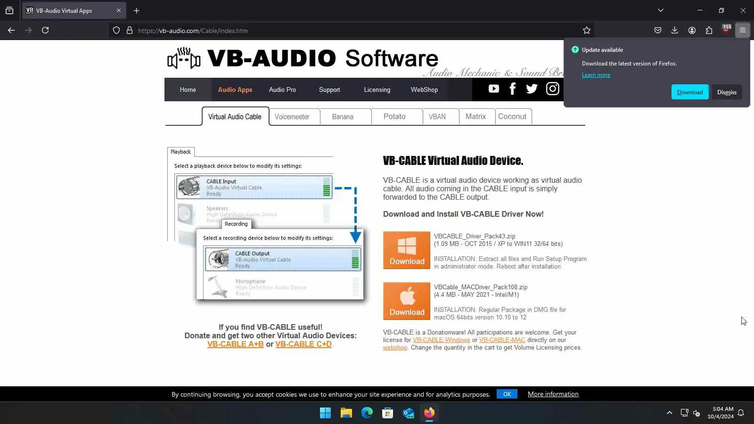
Task: Accept cookies with the OK button
Action: click(507, 394)
